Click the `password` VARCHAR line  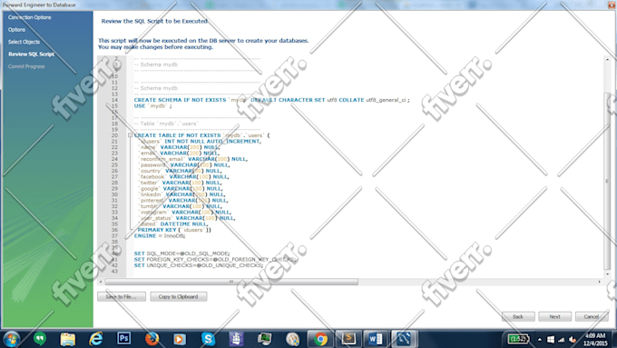click(x=184, y=164)
